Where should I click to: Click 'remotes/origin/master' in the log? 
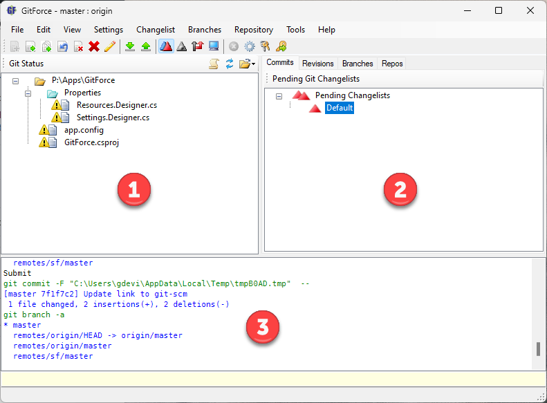tap(62, 346)
